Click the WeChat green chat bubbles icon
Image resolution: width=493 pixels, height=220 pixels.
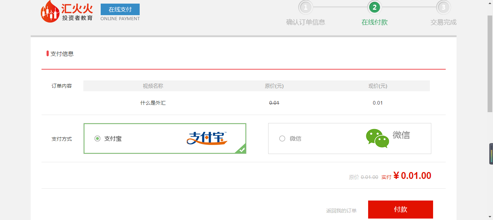[x=378, y=138]
